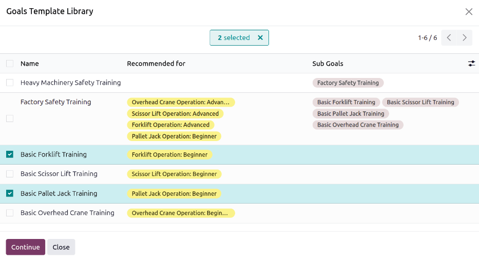Clear the selection using the X in '2 selected'
The height and width of the screenshot is (260, 479).
click(x=260, y=38)
